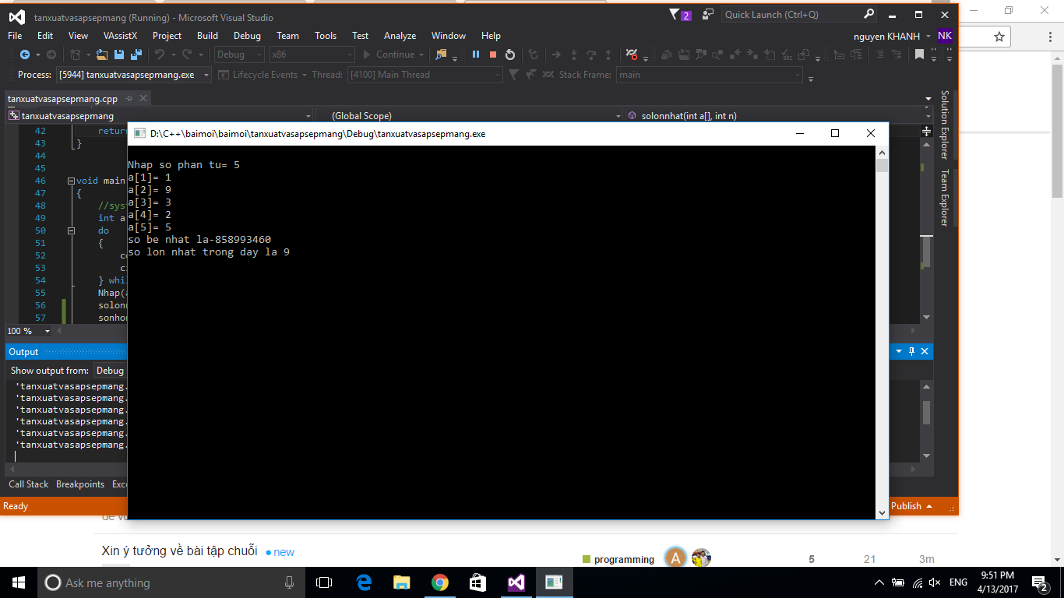Click the Publish button in status bar
The width and height of the screenshot is (1064, 598).
[911, 506]
